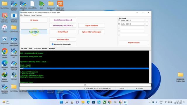Open the Quick Heal orange desktop shortcut
Viewport: 187px width, 105px height.
coord(60,6)
